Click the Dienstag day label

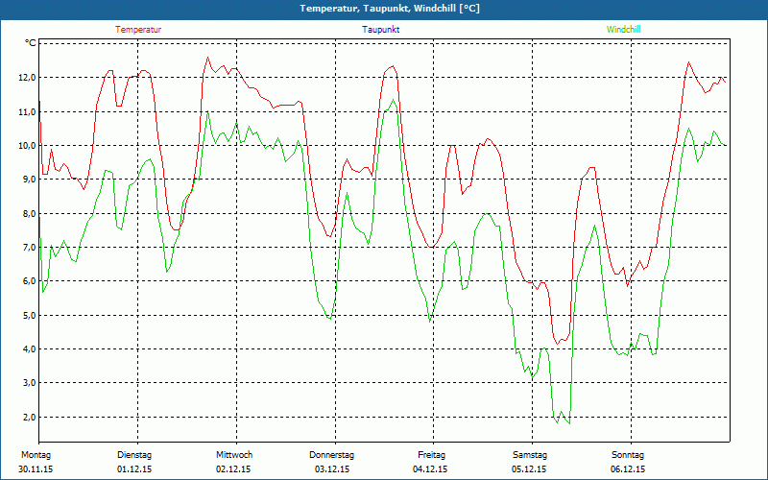[134, 455]
